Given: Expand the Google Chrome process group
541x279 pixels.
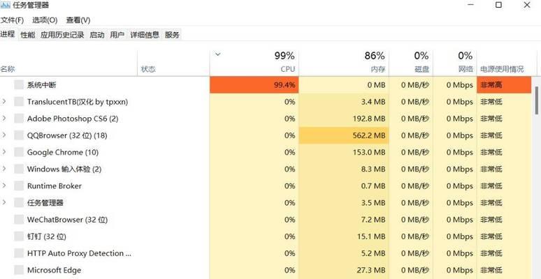Looking at the screenshot, I should (4, 152).
